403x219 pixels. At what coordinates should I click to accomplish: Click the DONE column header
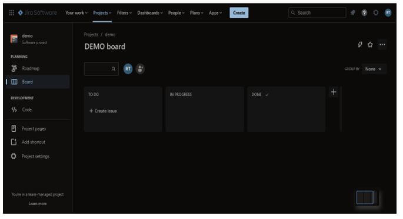coord(257,95)
